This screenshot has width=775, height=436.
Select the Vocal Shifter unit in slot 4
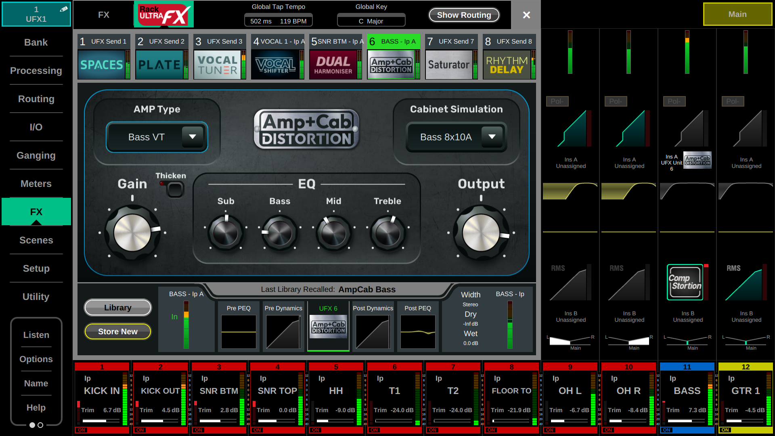coord(275,65)
